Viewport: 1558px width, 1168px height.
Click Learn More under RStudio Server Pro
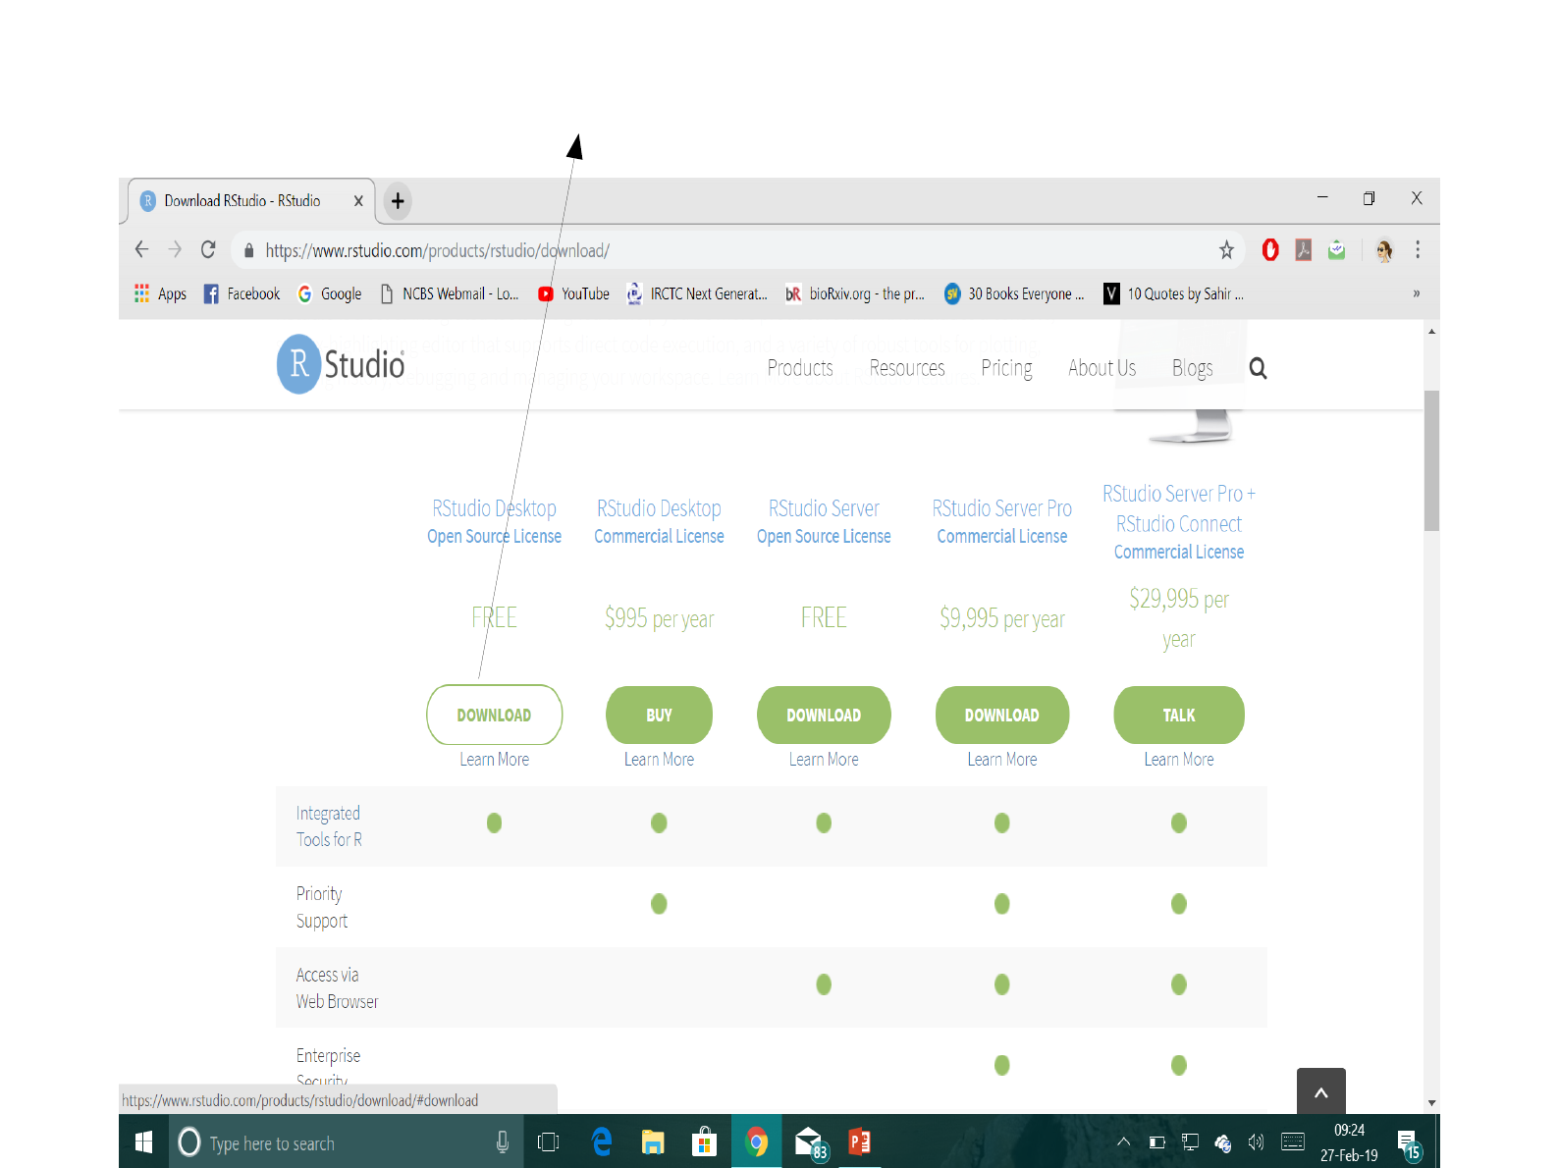(x=1001, y=760)
